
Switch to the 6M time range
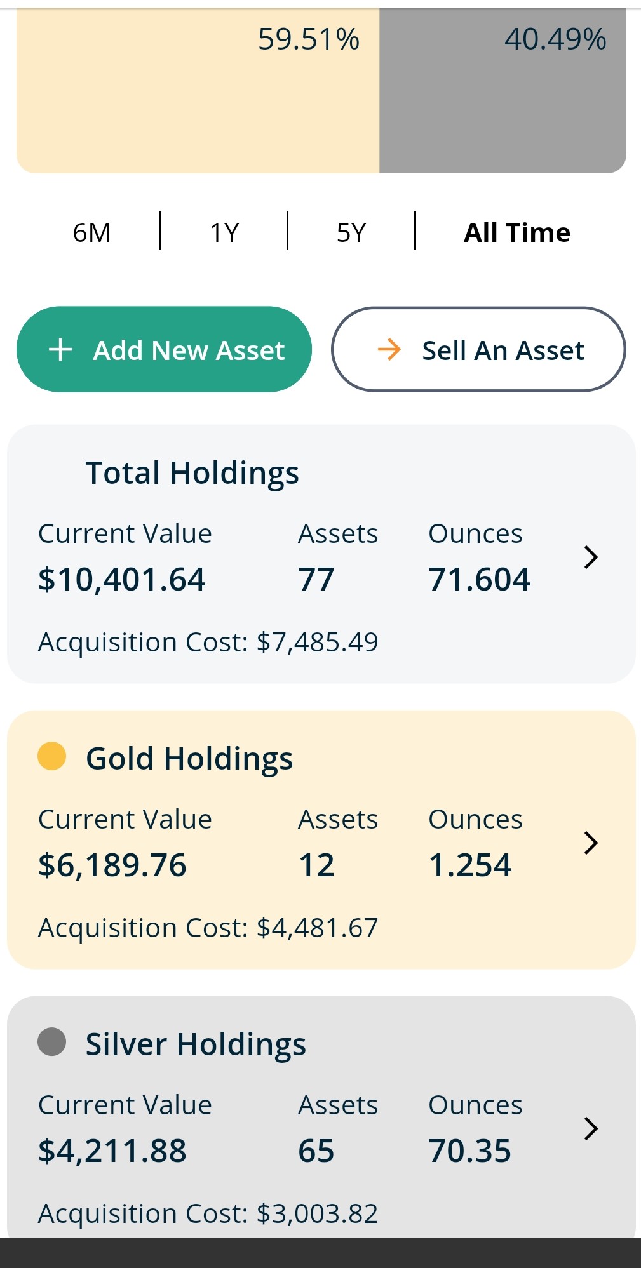(91, 232)
